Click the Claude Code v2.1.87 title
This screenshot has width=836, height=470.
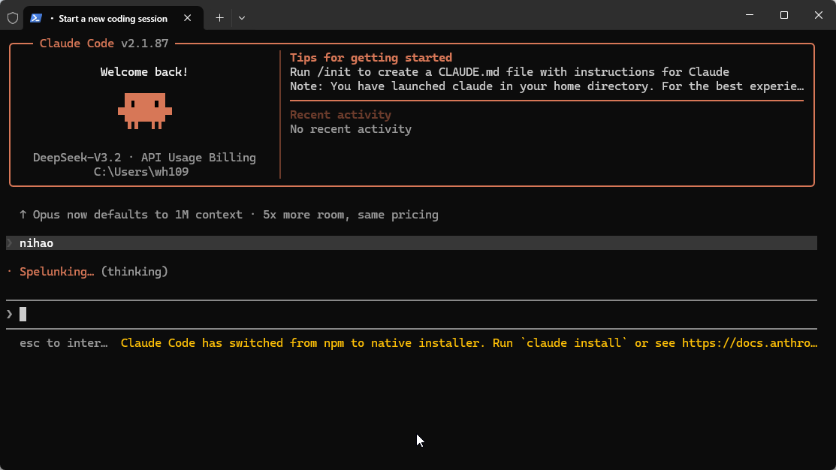[x=104, y=43]
